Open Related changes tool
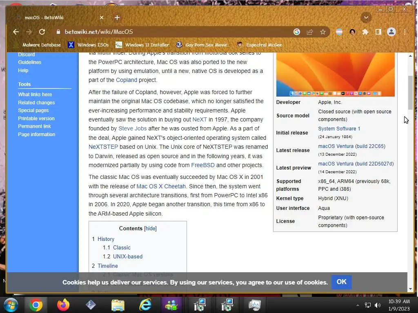Viewport: 418px width, 313px height. (x=36, y=102)
